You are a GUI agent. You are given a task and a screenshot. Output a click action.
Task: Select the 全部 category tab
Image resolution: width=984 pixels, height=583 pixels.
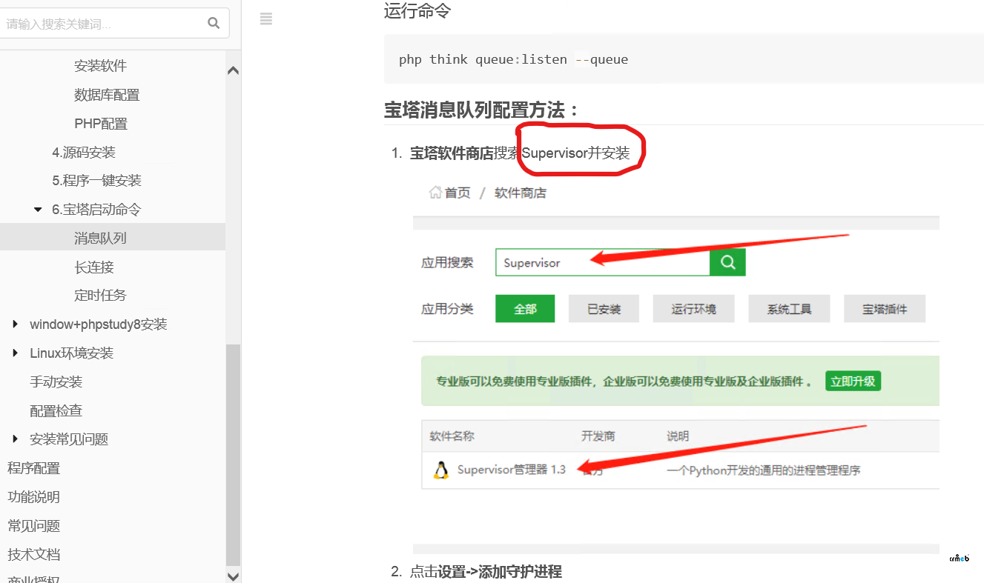[525, 309]
